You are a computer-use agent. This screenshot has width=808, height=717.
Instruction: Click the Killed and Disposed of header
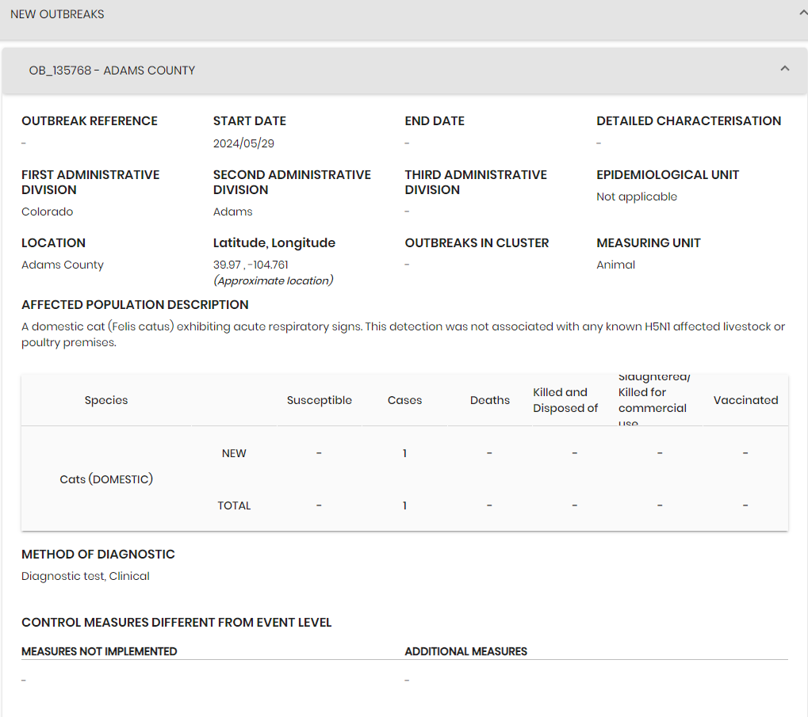click(x=565, y=400)
